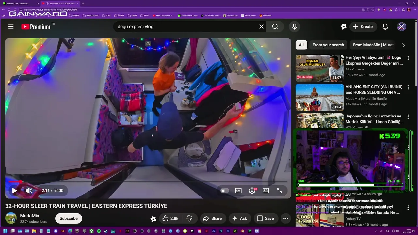Open more actions (three dots) under video
Screen dimensions: 418x235
point(286,218)
